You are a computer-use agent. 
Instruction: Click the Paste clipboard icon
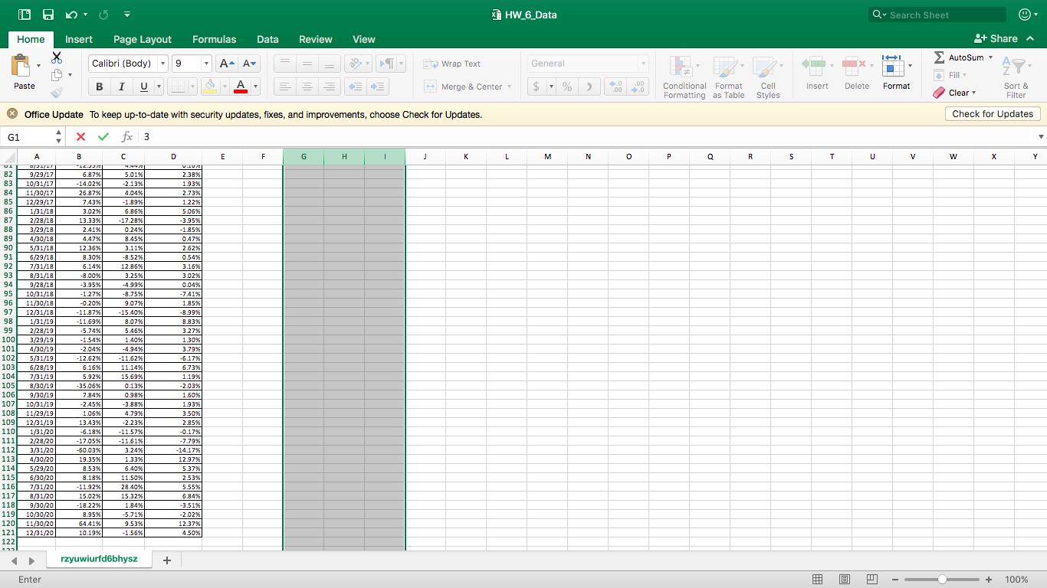[x=21, y=65]
